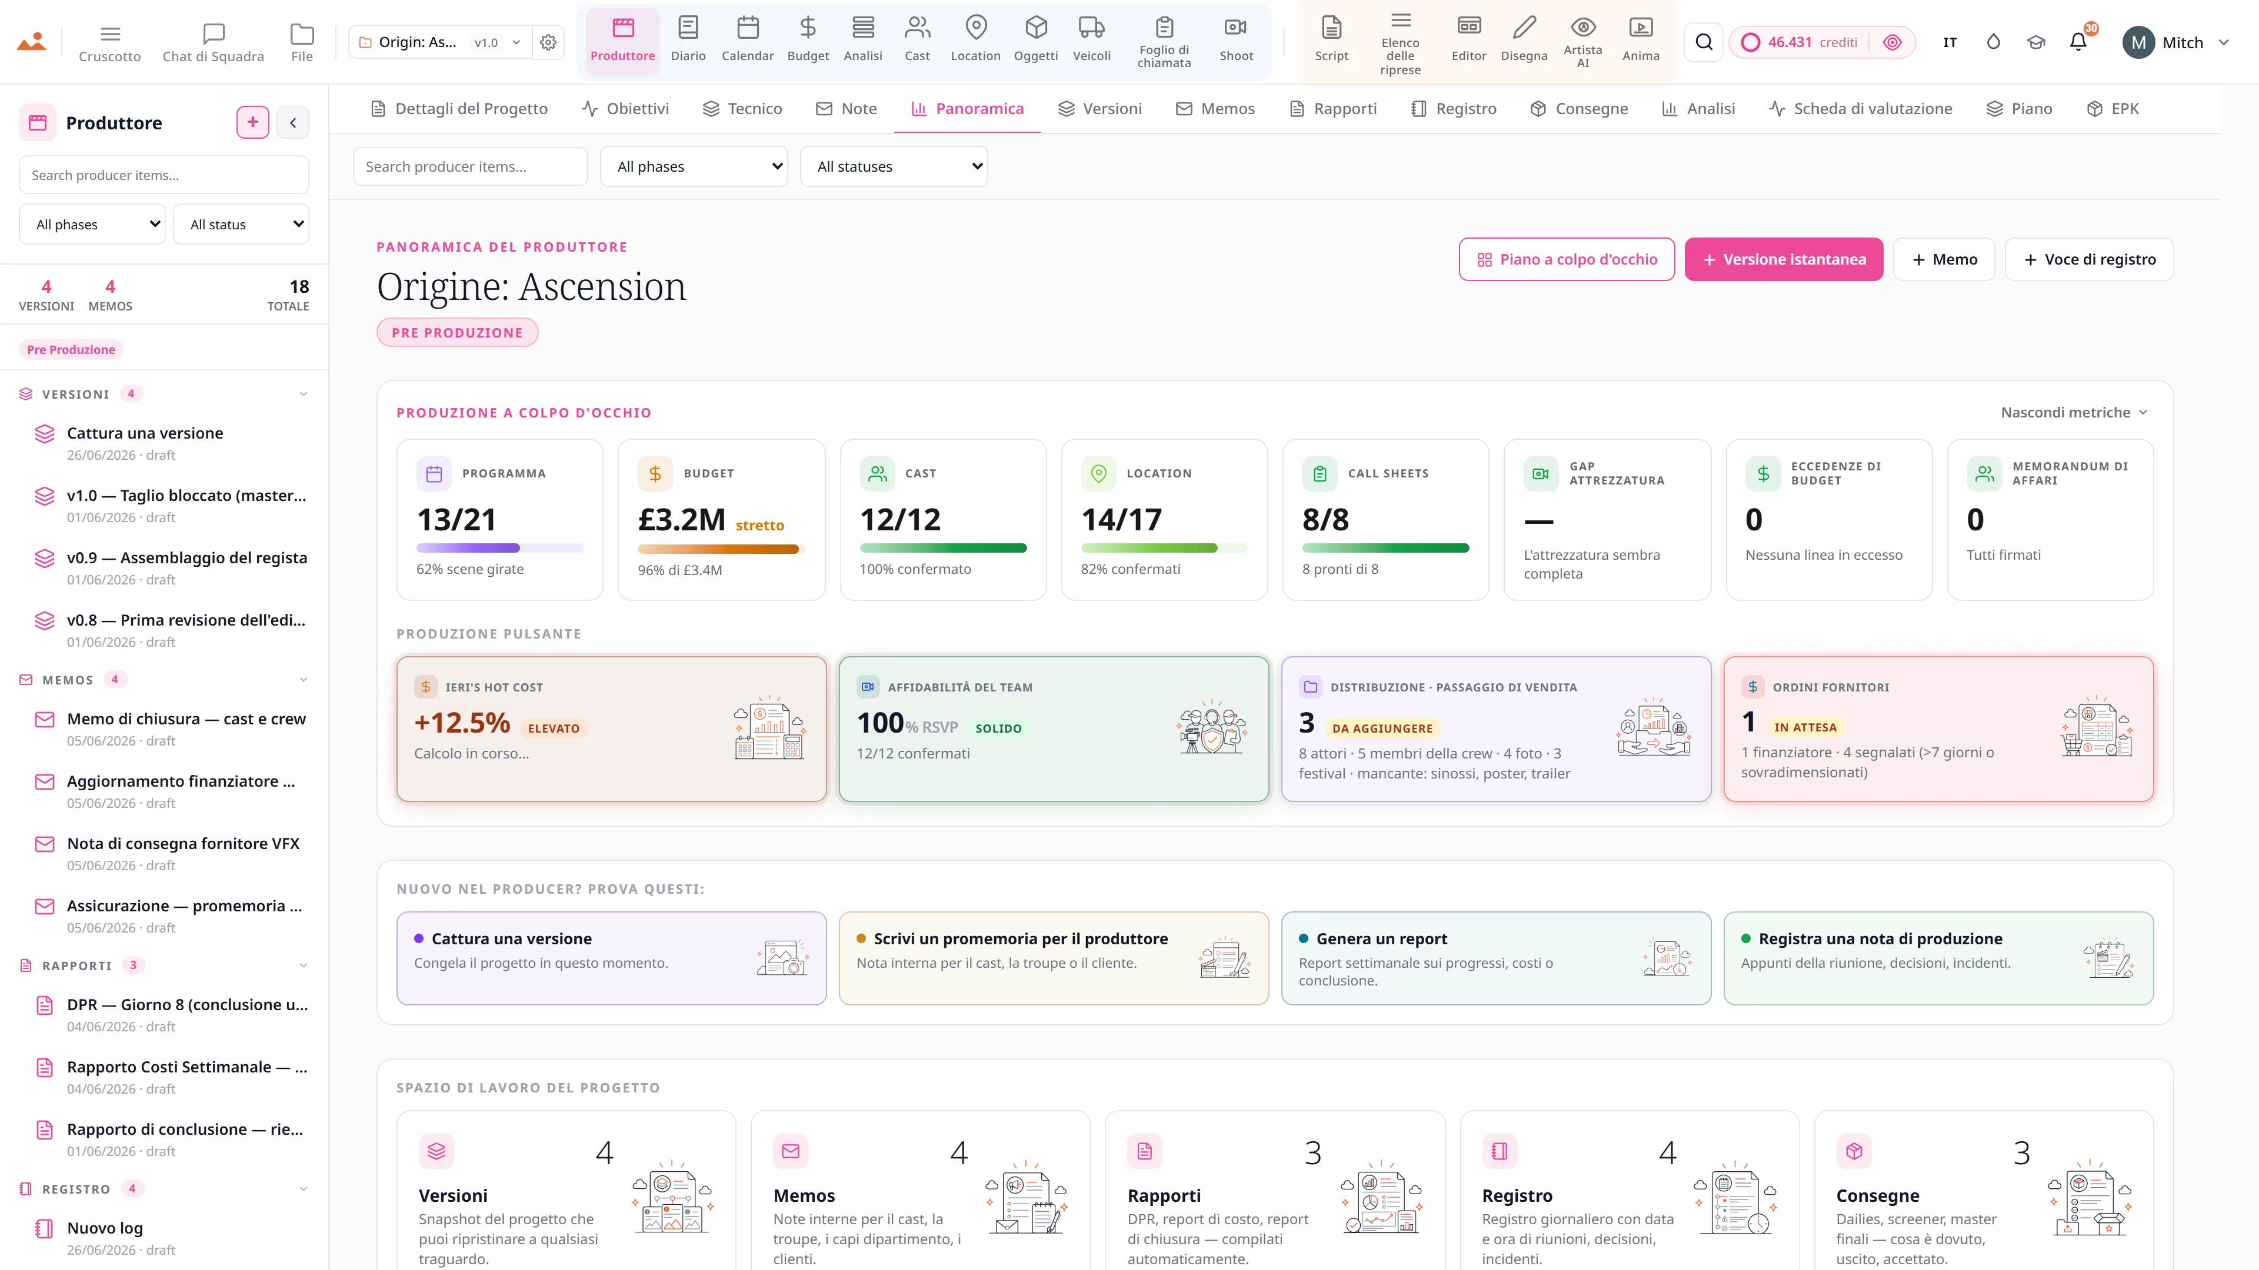The image size is (2259, 1270).
Task: Open project settings gear icon
Action: (x=548, y=42)
